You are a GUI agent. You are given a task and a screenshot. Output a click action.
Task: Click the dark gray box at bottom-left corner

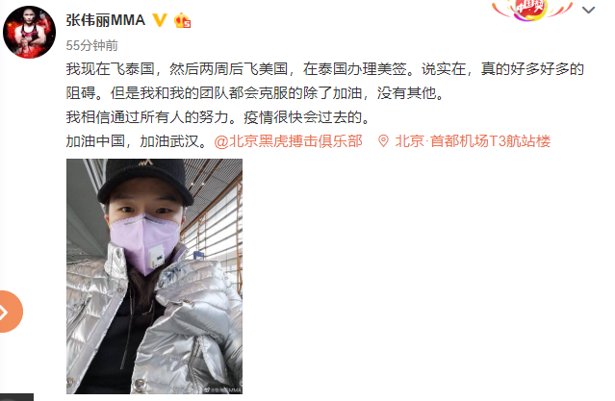[16, 397]
